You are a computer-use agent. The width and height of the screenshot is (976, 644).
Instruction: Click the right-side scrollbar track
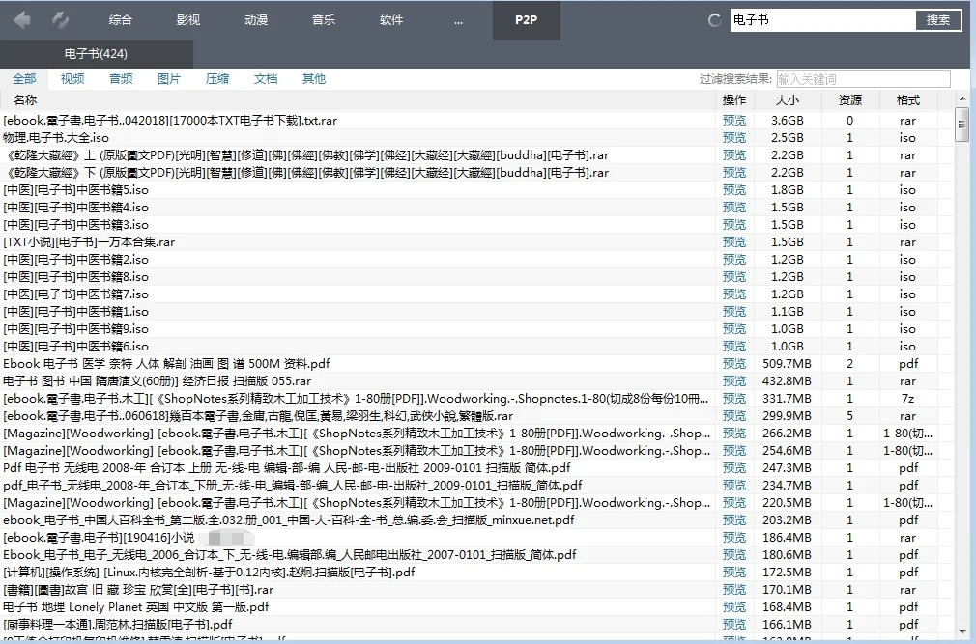tap(962, 386)
